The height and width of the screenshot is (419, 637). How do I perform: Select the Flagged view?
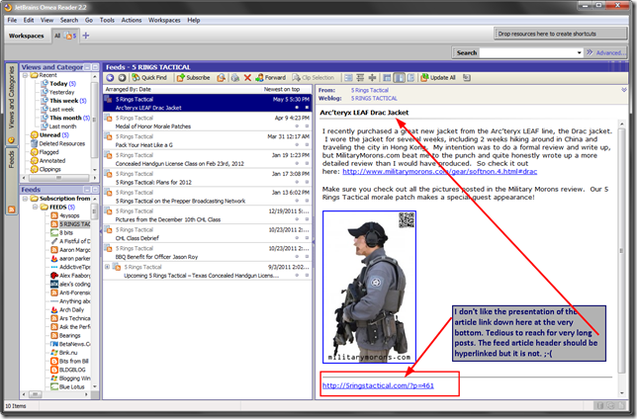tap(45, 152)
